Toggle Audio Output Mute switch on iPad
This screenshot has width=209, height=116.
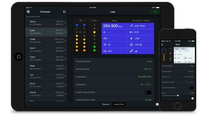148,92
